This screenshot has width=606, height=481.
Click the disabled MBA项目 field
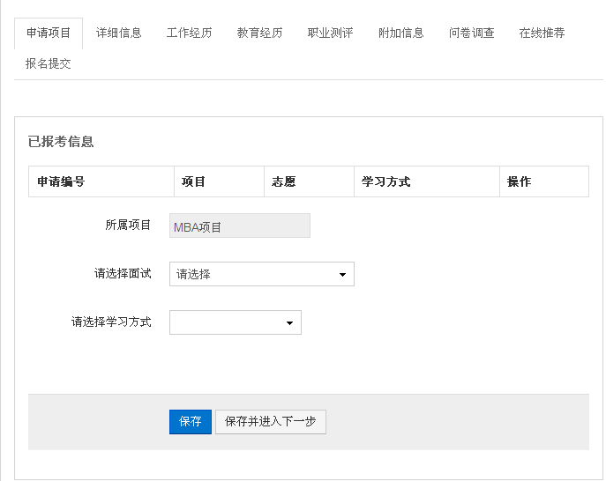click(240, 226)
